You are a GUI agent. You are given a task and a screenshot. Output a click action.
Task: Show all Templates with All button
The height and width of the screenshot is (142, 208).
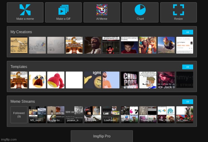[187, 67]
